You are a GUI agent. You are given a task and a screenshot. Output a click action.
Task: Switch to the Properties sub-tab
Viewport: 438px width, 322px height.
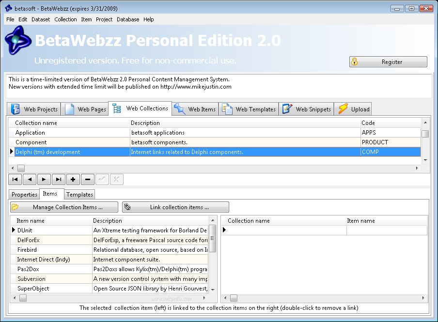(x=24, y=194)
